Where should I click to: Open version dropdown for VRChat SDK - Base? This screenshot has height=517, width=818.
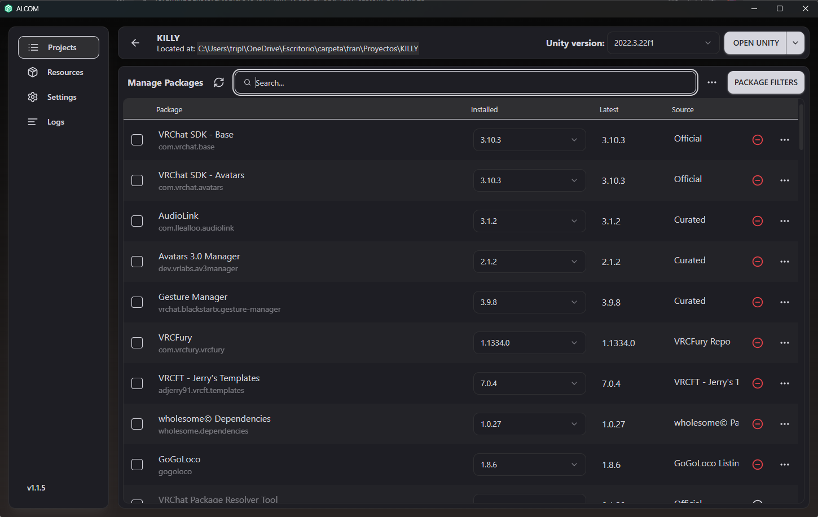[x=529, y=140]
